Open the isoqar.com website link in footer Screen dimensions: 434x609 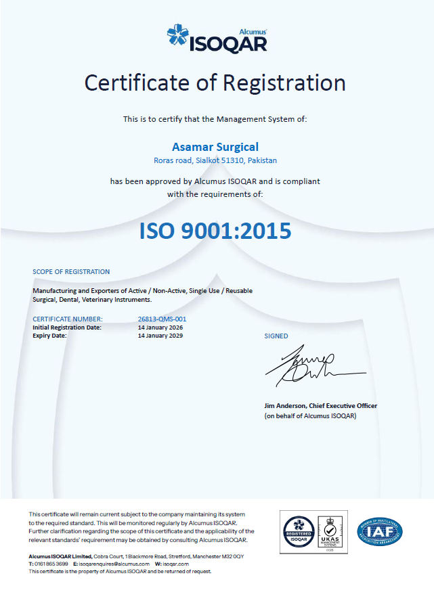click(175, 564)
